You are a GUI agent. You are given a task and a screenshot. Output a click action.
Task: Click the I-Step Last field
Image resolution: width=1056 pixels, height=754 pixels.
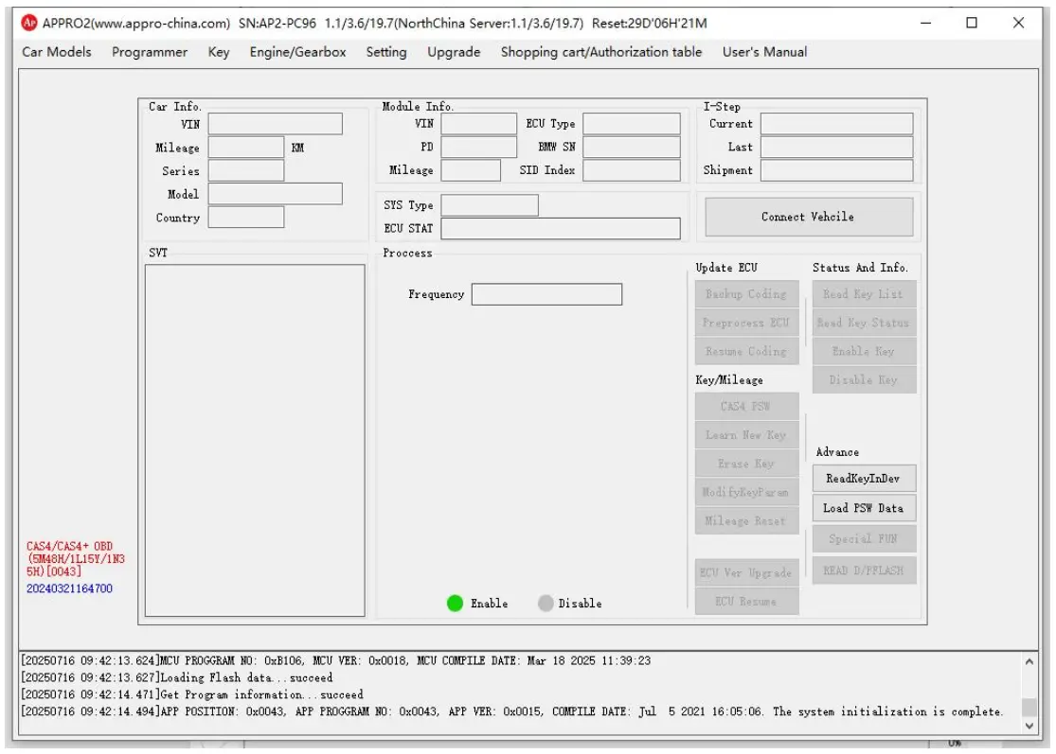click(x=837, y=147)
